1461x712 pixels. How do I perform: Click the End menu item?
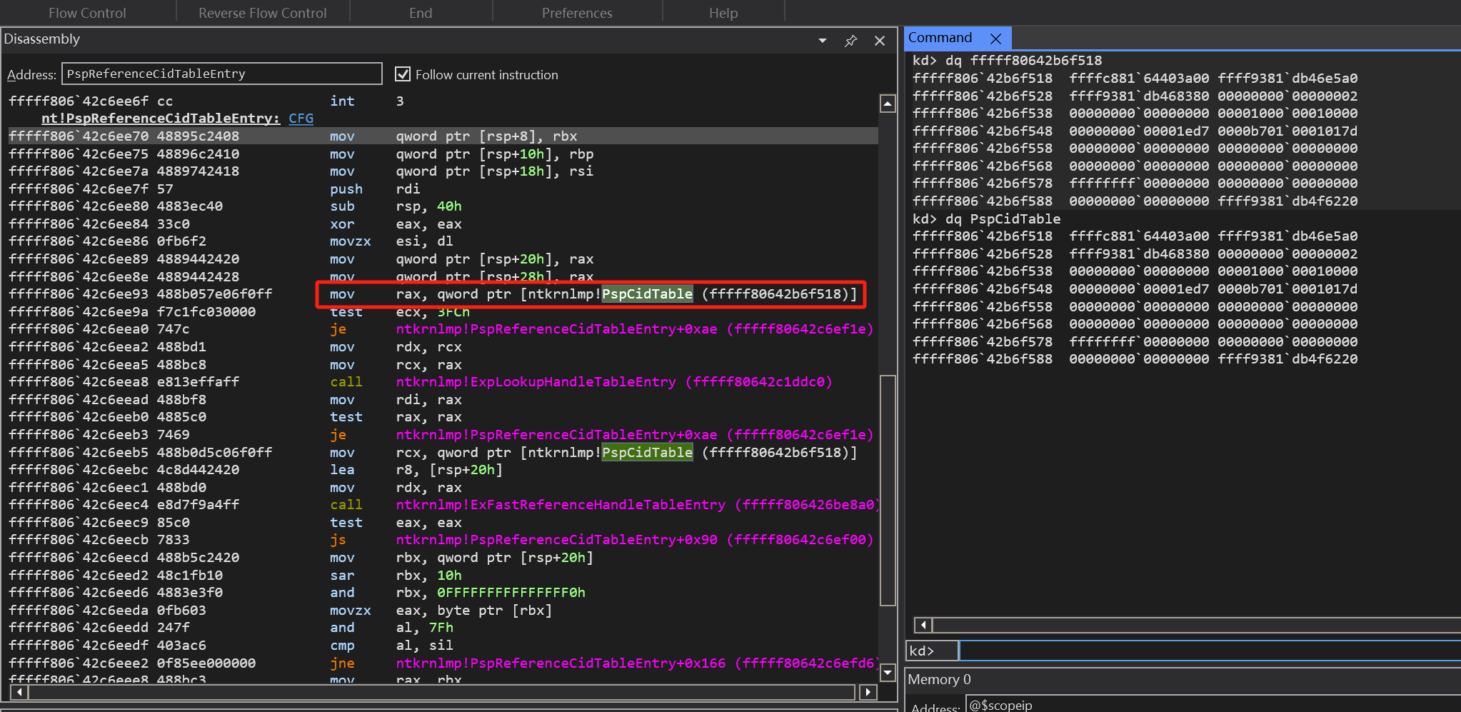pos(421,13)
